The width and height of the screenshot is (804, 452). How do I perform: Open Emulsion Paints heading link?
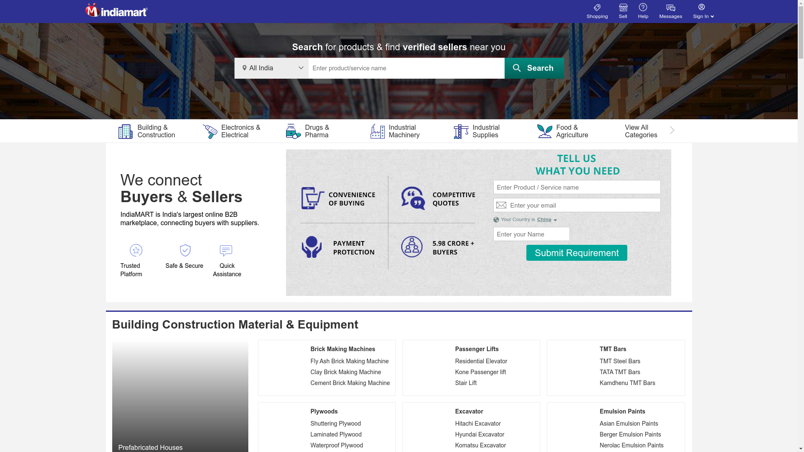coord(622,411)
